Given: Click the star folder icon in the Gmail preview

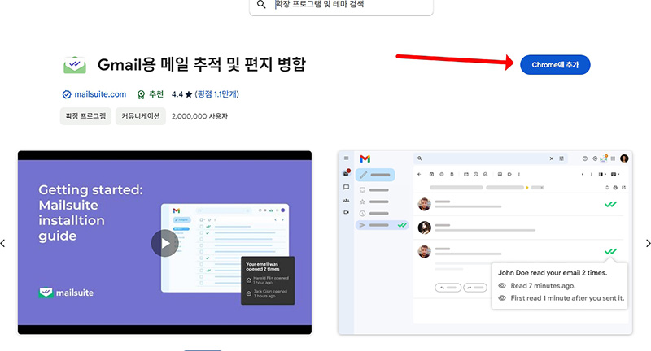Looking at the screenshot, I should (x=362, y=201).
